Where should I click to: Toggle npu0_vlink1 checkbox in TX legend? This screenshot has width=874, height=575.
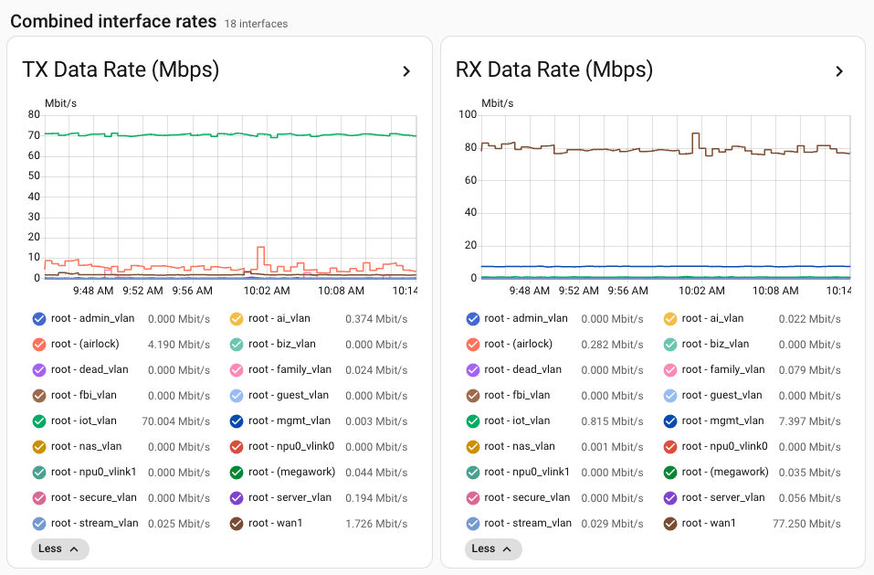click(39, 473)
